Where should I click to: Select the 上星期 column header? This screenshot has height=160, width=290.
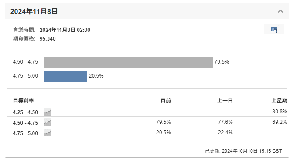[279, 101]
